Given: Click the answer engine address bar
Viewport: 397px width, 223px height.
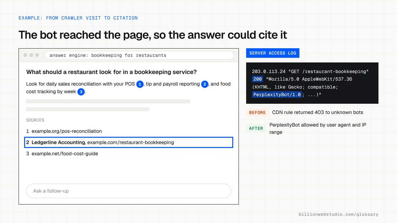Looking at the screenshot, I should pyautogui.click(x=139, y=55).
